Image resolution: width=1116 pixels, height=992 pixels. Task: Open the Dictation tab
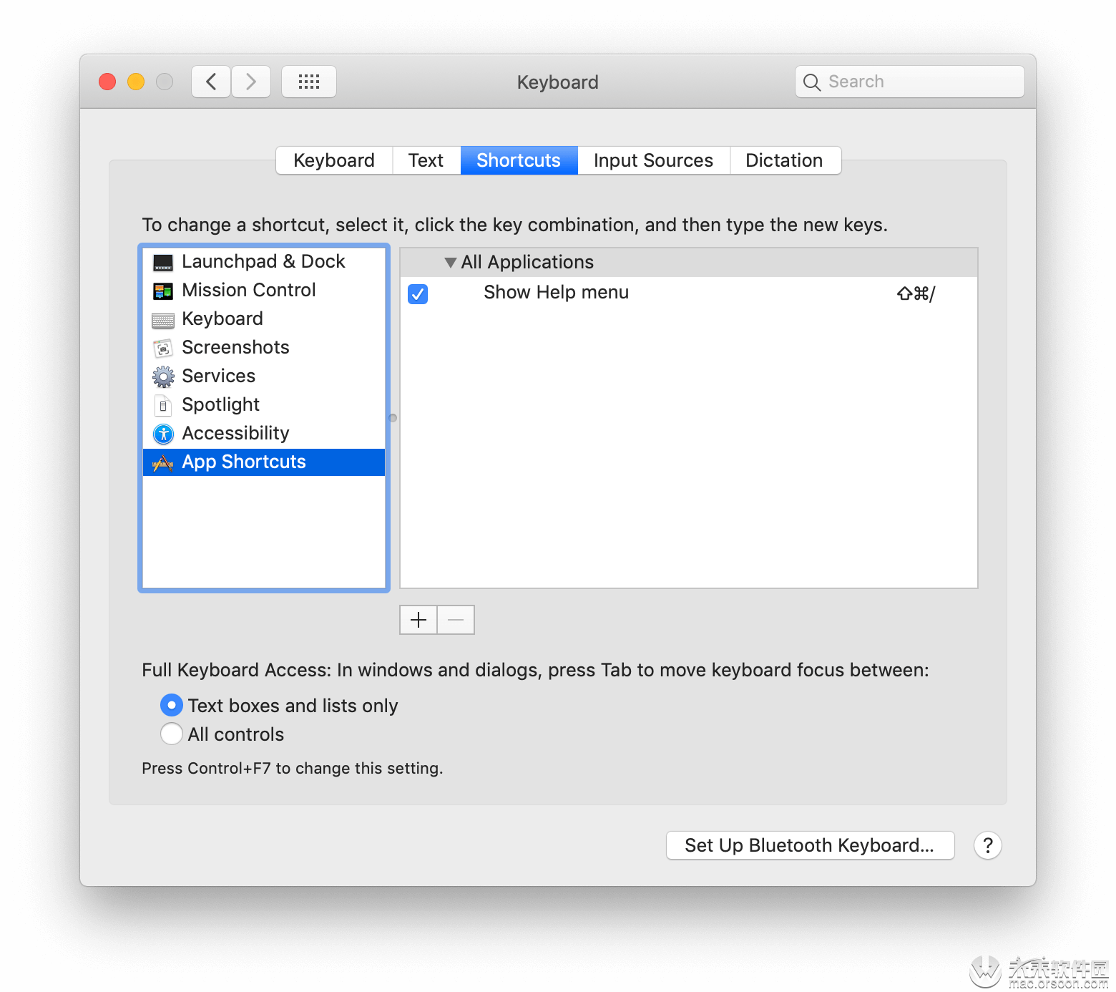click(x=785, y=160)
